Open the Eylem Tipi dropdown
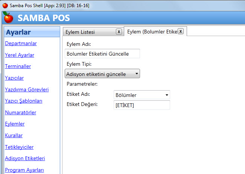The image size is (245, 174). [102, 74]
